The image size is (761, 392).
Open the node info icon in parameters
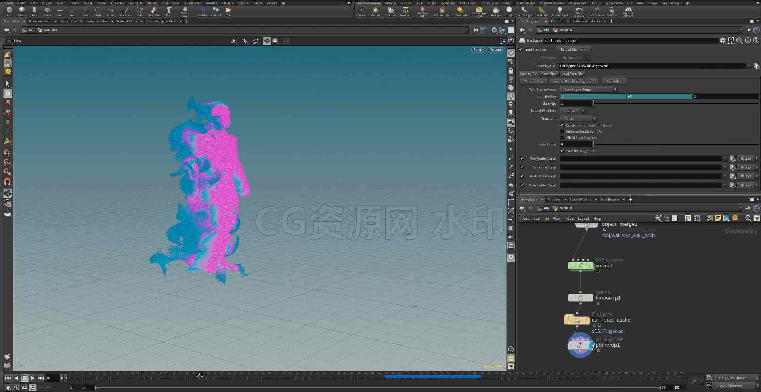748,40
